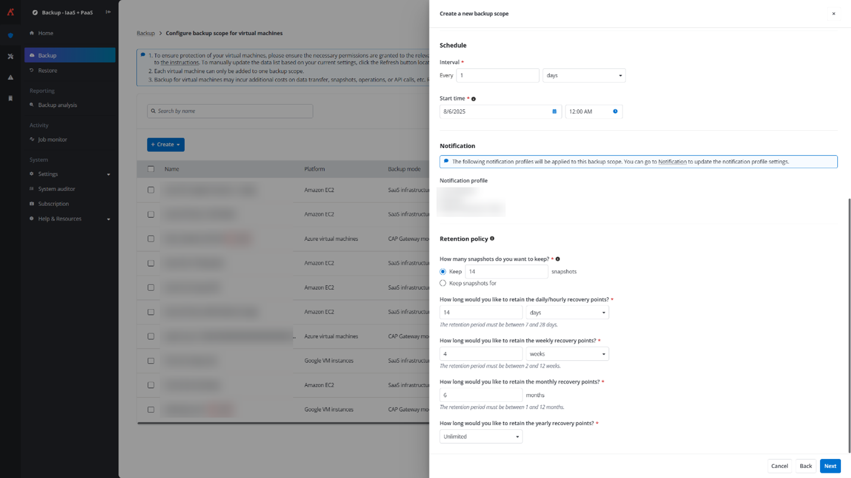This screenshot has height=478, width=851.
Task: Click the Next button
Action: pos(830,466)
